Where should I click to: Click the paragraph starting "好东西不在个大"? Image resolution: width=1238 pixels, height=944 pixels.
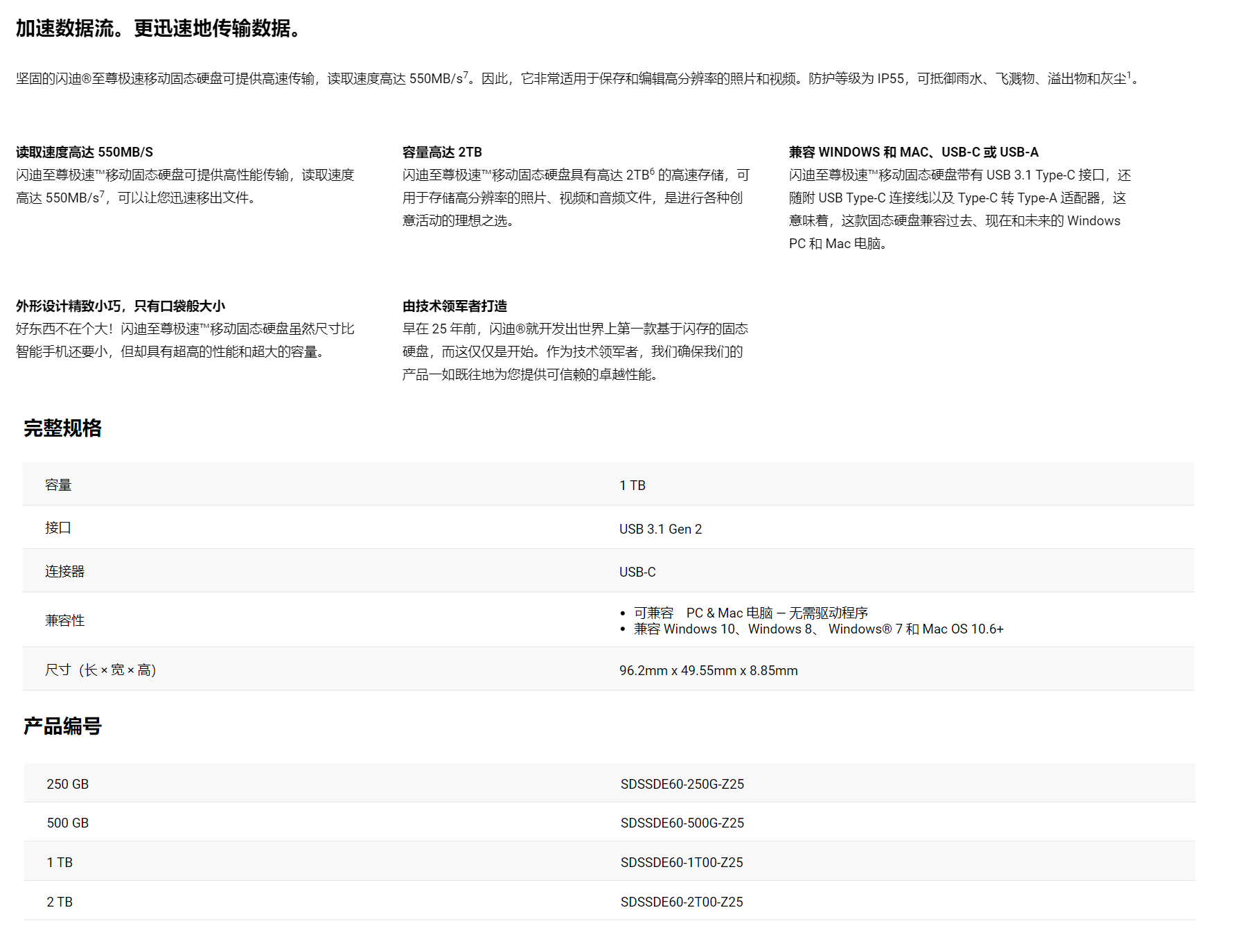pyautogui.click(x=185, y=340)
